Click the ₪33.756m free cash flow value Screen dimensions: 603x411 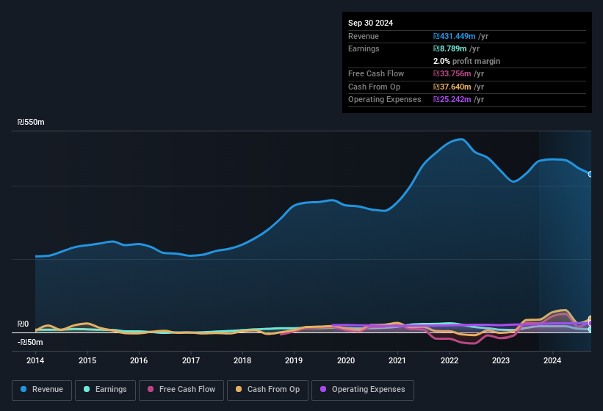tap(452, 73)
